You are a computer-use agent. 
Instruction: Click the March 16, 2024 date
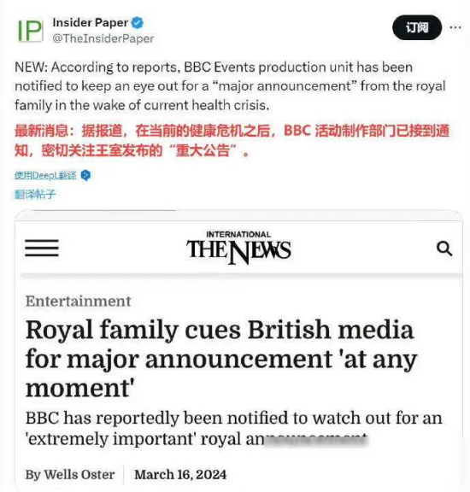coord(180,474)
